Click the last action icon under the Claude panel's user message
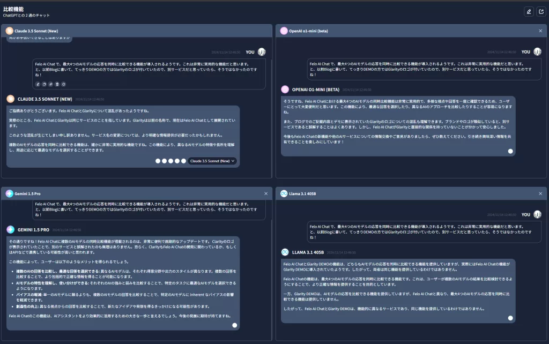This screenshot has width=549, height=344. [x=63, y=84]
